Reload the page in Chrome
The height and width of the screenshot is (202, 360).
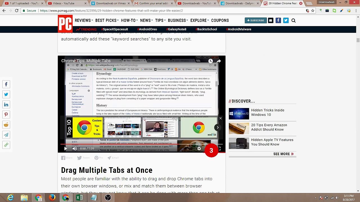tap(17, 11)
